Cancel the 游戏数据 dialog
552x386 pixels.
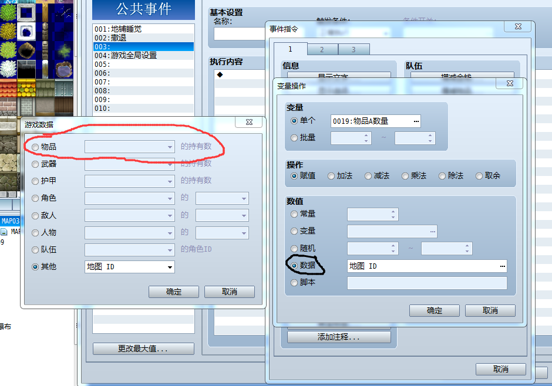pyautogui.click(x=229, y=292)
